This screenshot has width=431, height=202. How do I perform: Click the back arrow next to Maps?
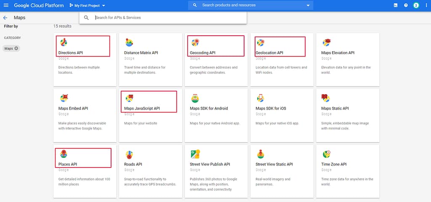click(x=5, y=18)
